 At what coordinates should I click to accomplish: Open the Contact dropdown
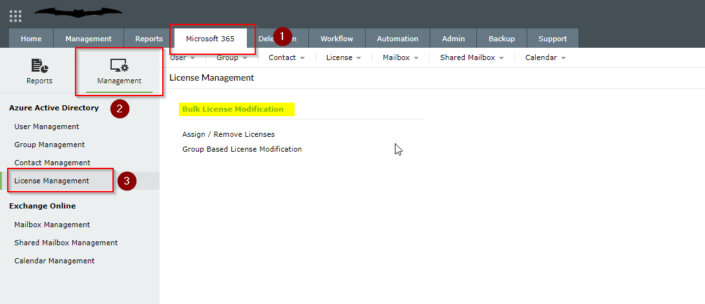pyautogui.click(x=286, y=57)
